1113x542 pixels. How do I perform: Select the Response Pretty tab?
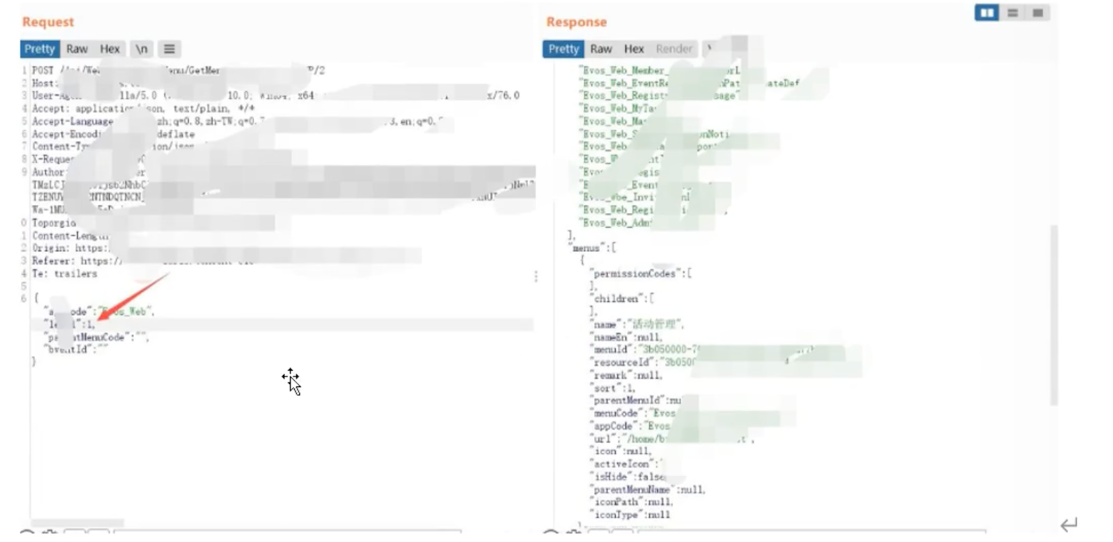(x=564, y=49)
